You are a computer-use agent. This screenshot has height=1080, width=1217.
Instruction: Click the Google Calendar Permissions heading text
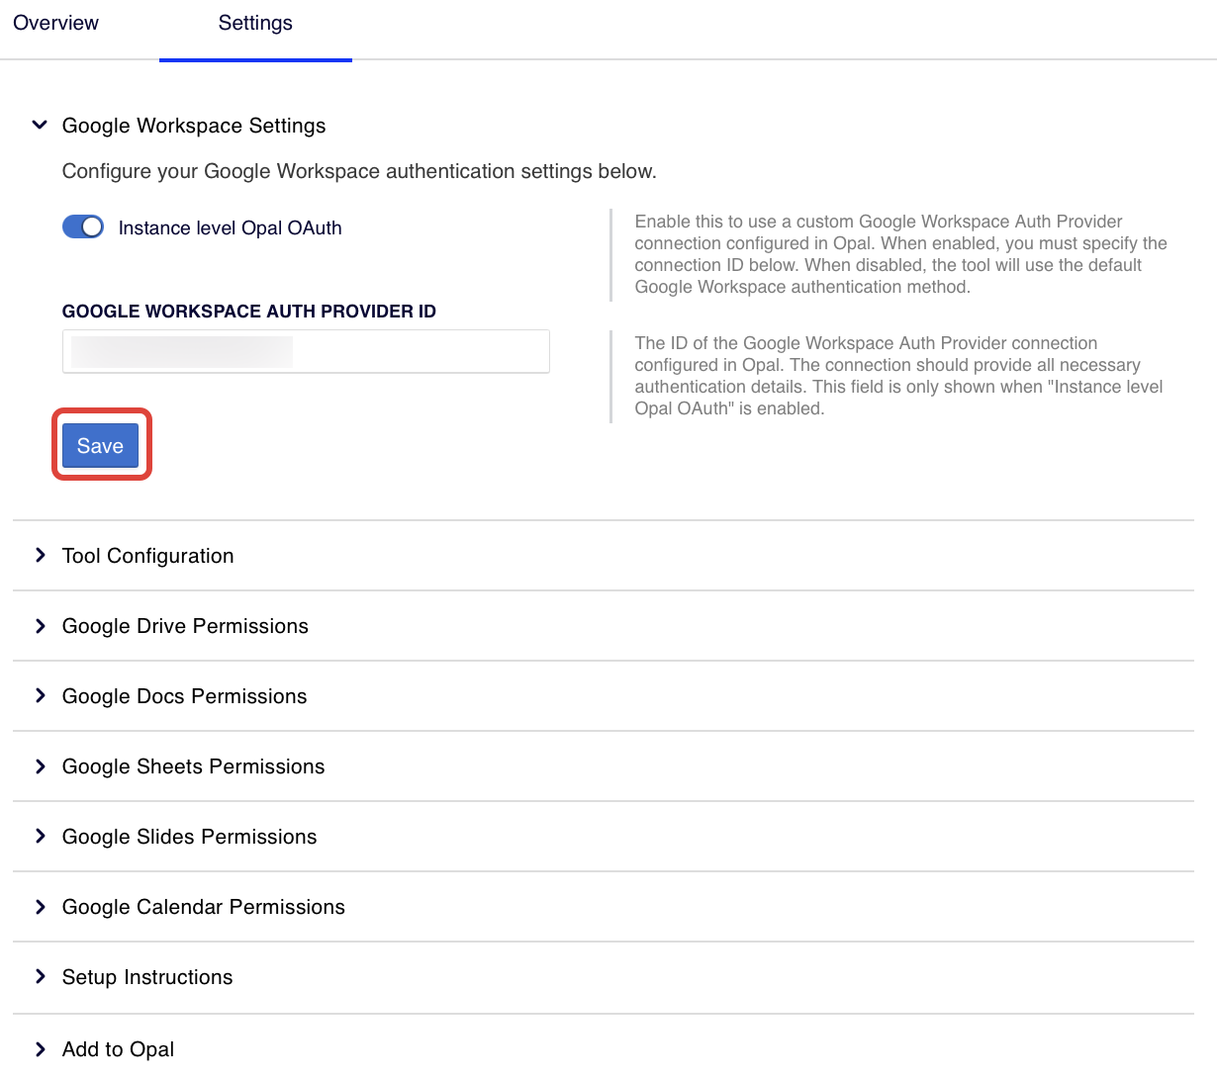204,907
